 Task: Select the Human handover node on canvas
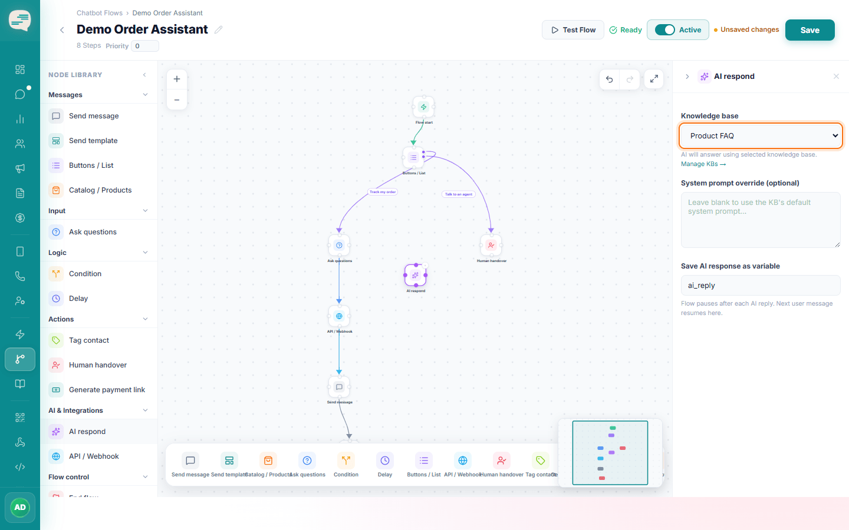tap(491, 245)
